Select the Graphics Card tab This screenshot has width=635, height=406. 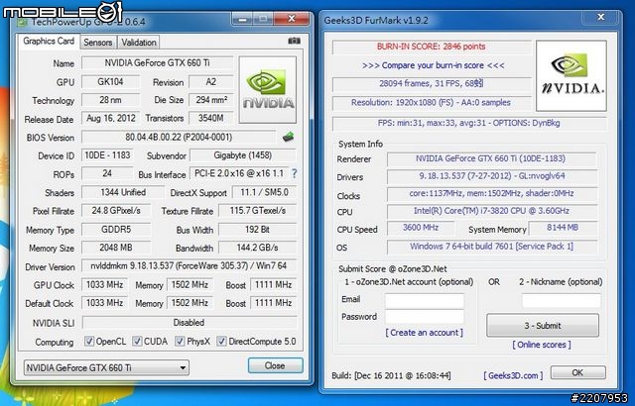pyautogui.click(x=49, y=42)
